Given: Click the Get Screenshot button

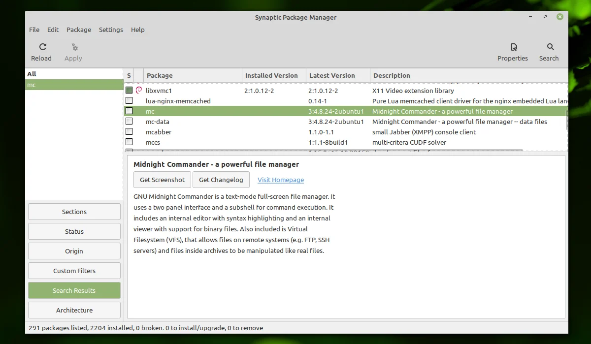Looking at the screenshot, I should [162, 180].
